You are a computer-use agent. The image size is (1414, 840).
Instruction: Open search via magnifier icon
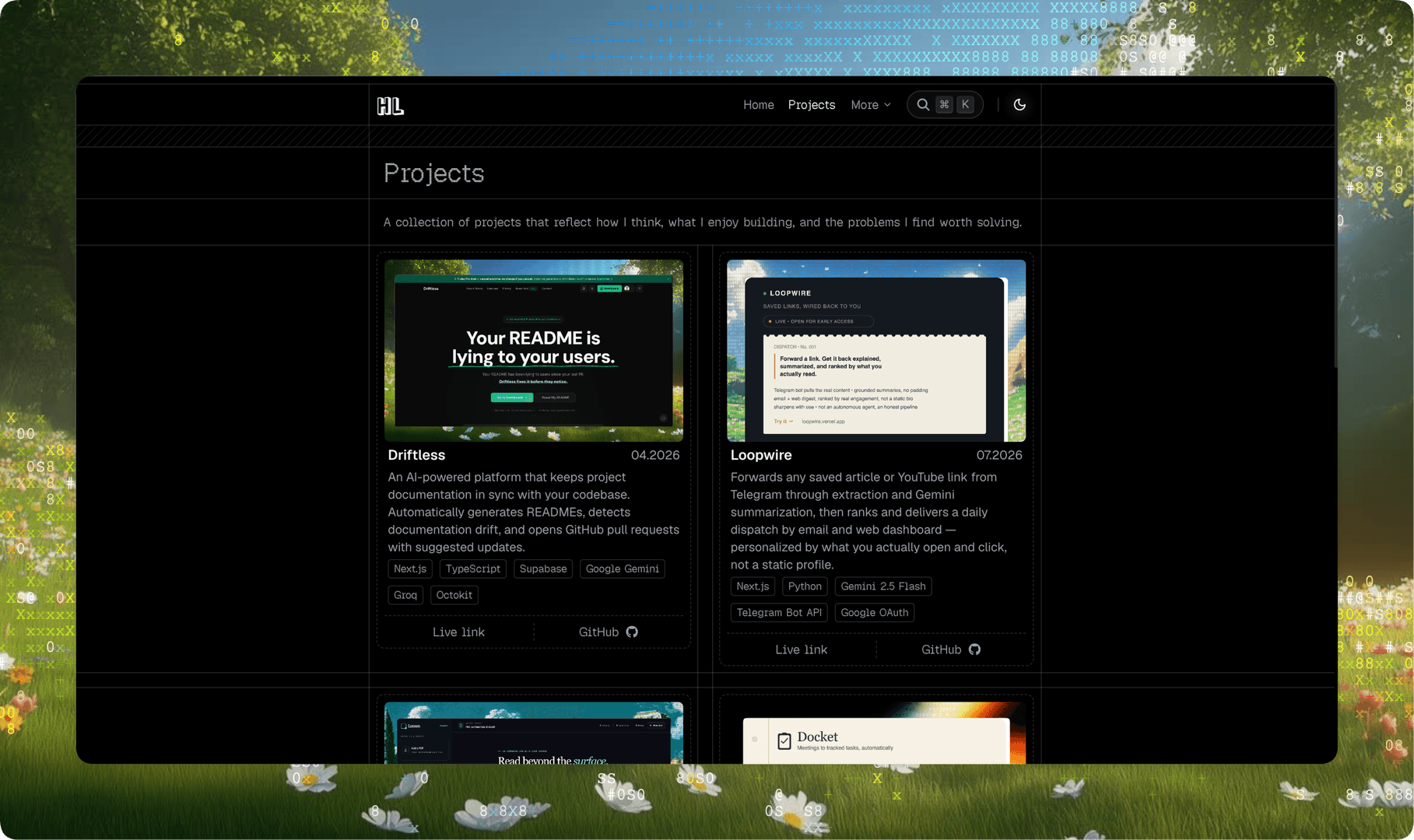(922, 105)
